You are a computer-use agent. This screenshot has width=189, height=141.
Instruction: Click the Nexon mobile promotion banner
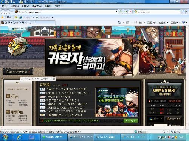coord(117,102)
